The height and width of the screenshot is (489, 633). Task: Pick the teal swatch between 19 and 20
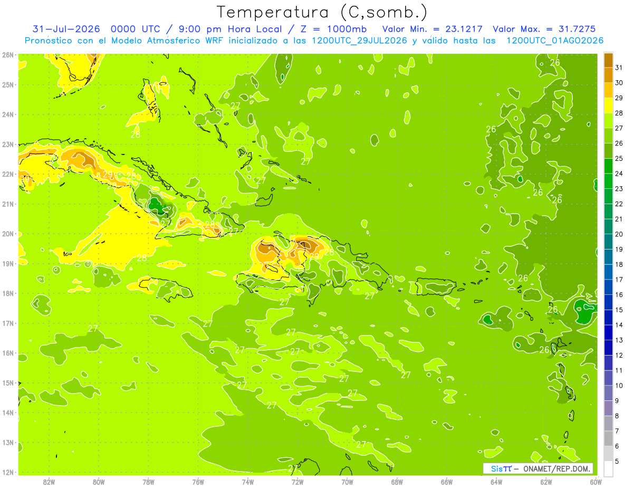[608, 242]
